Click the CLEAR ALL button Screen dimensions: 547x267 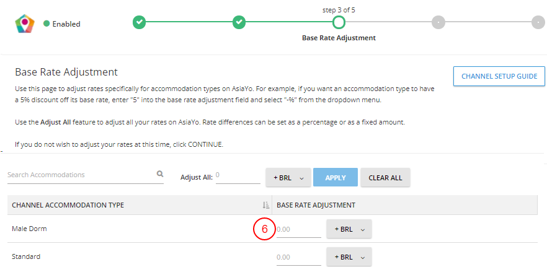click(x=385, y=178)
